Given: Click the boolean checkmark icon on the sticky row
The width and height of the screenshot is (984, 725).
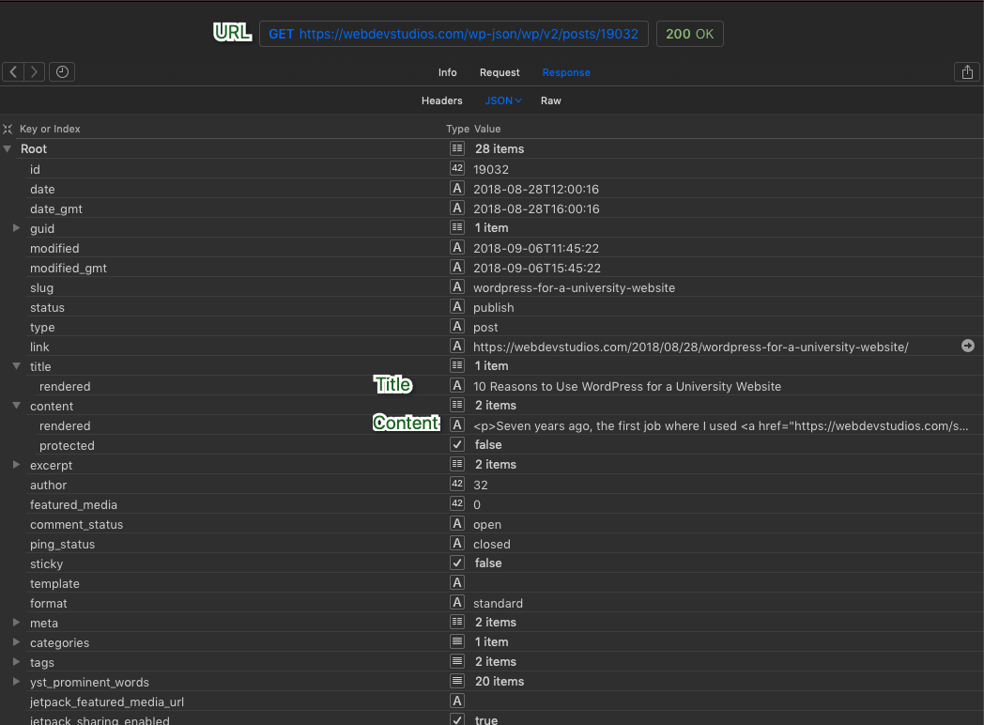Looking at the screenshot, I should 457,563.
